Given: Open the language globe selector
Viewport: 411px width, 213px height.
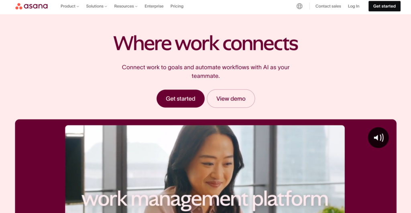Looking at the screenshot, I should point(299,6).
